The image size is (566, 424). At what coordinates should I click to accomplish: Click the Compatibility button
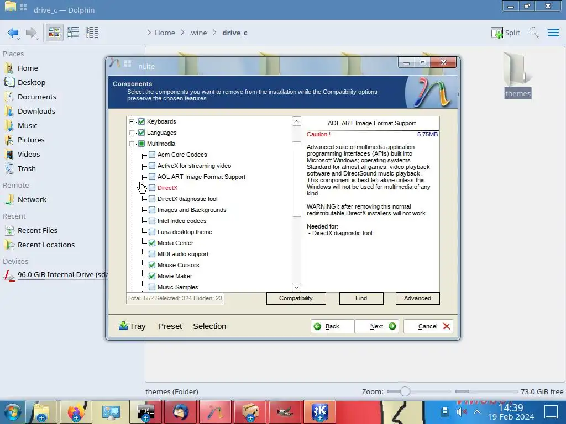[296, 299]
